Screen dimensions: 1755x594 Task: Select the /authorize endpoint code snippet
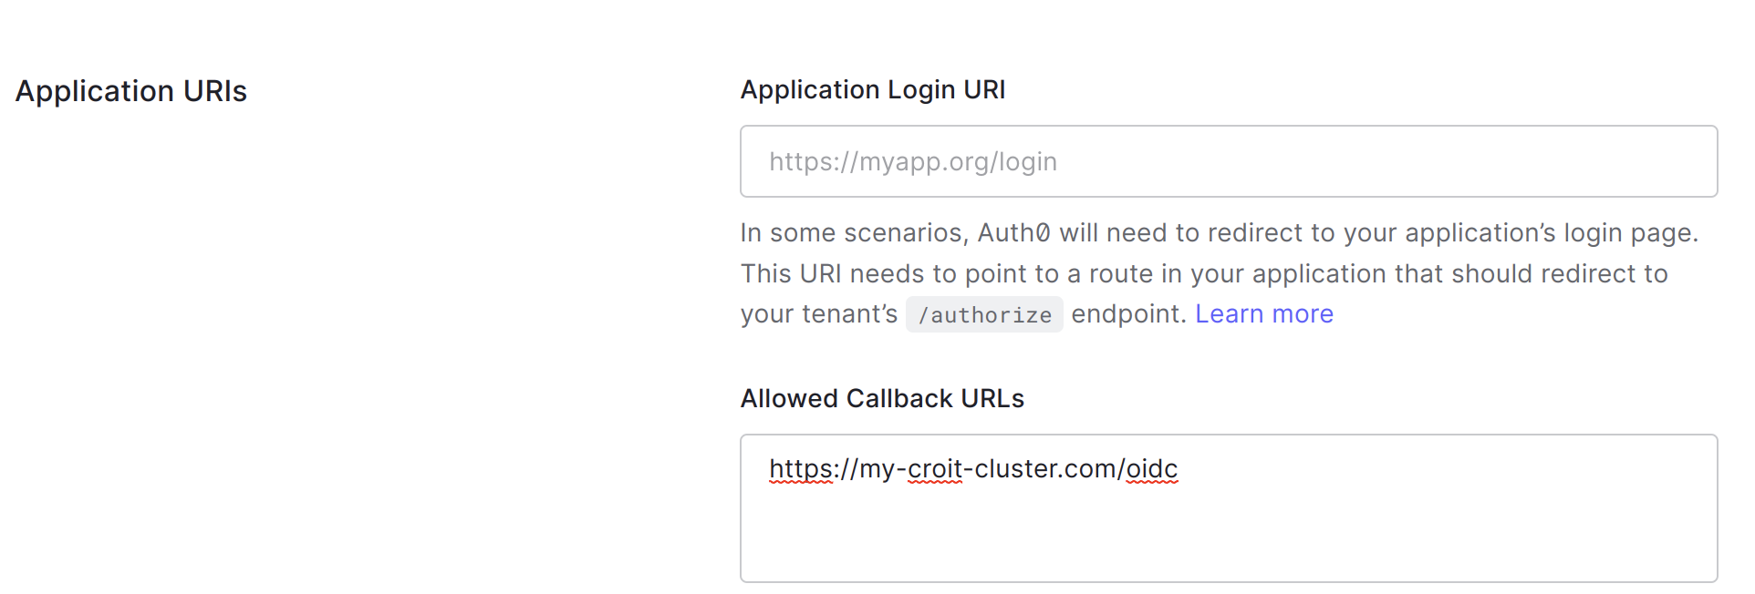(983, 314)
